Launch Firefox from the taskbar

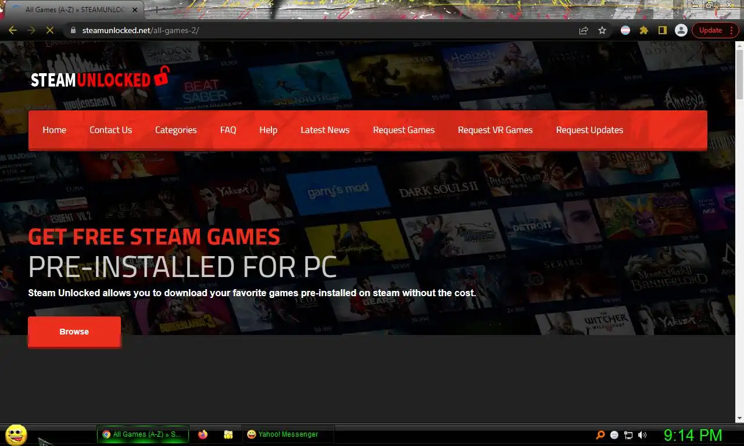[203, 434]
